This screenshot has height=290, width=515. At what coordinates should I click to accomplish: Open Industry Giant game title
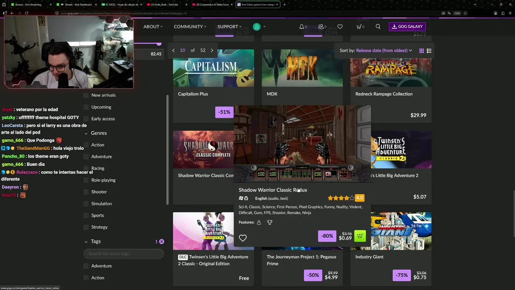coord(369,257)
